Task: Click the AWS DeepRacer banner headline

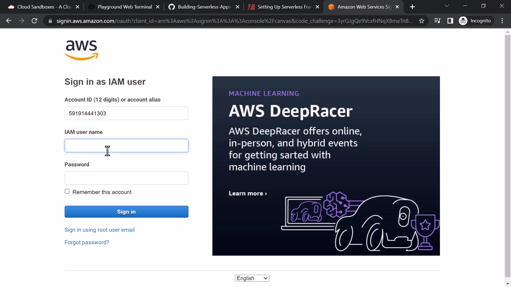Action: tap(290, 111)
